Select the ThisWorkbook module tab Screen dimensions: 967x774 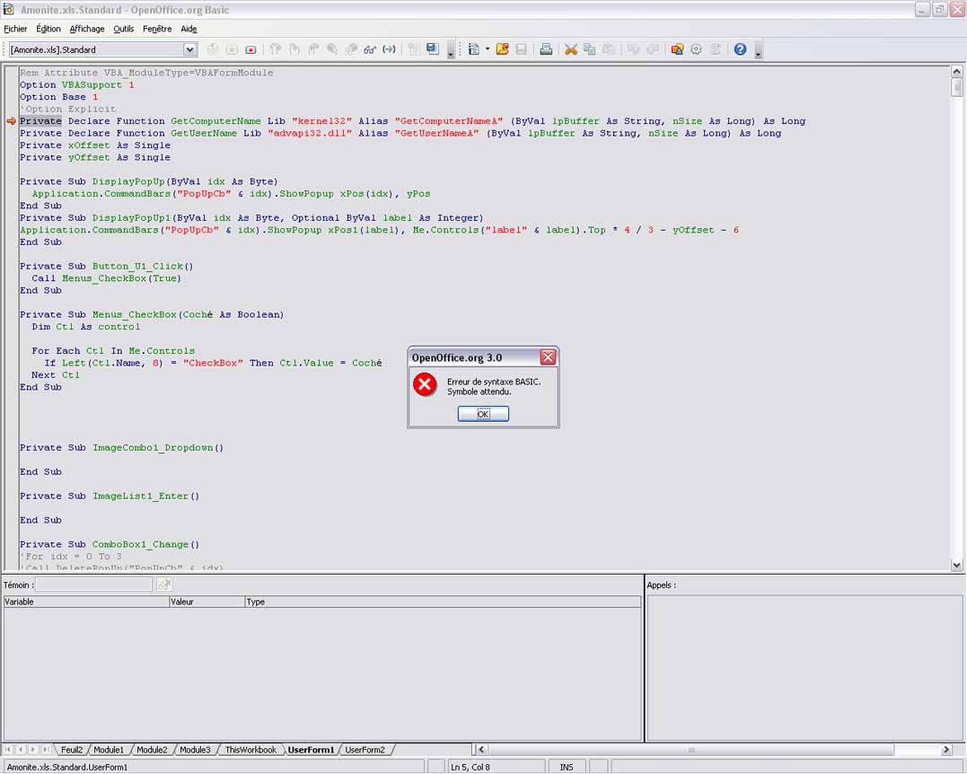tap(251, 750)
